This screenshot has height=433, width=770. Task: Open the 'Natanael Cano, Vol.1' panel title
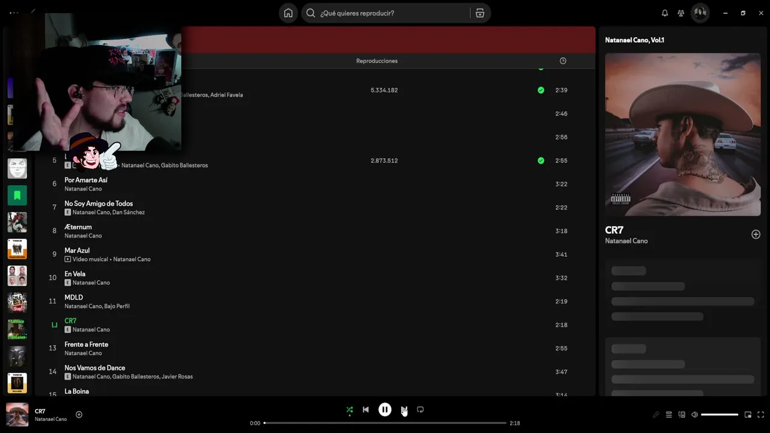(x=635, y=40)
